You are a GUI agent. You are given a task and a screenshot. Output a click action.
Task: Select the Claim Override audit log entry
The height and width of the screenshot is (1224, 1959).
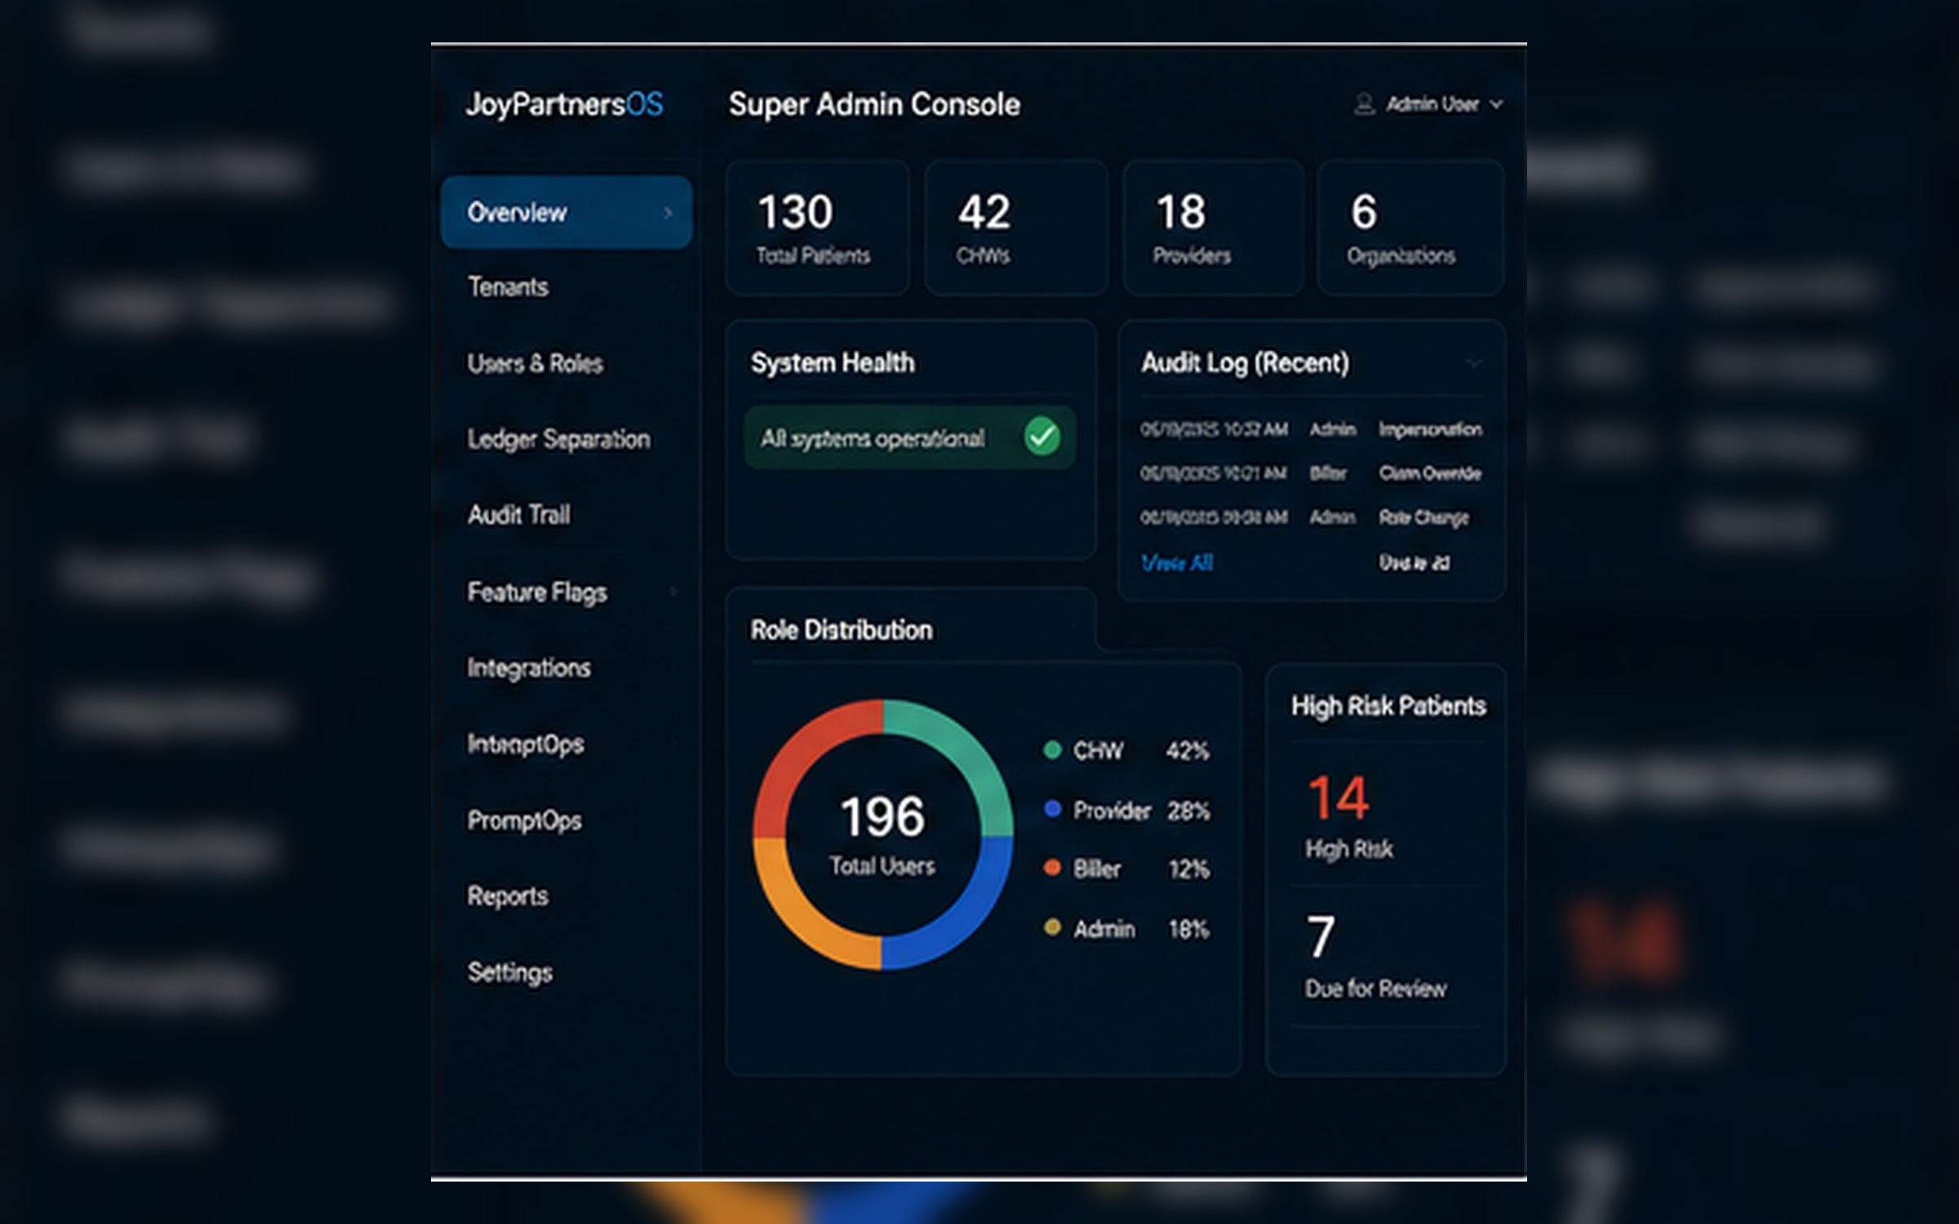pos(1311,473)
